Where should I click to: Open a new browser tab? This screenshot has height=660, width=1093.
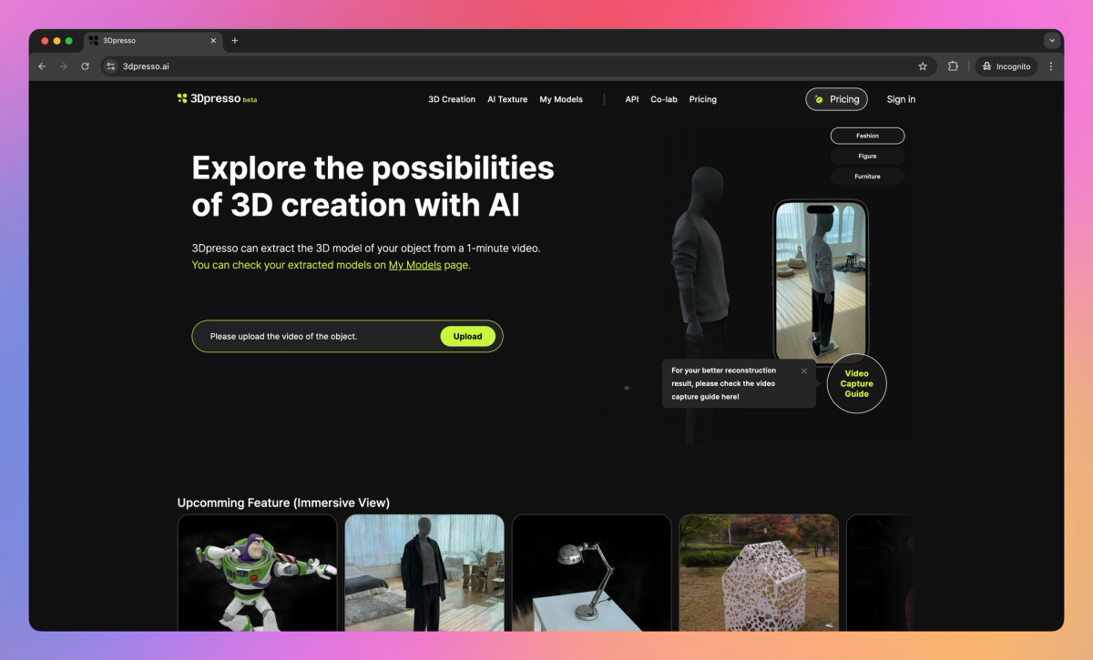235,41
